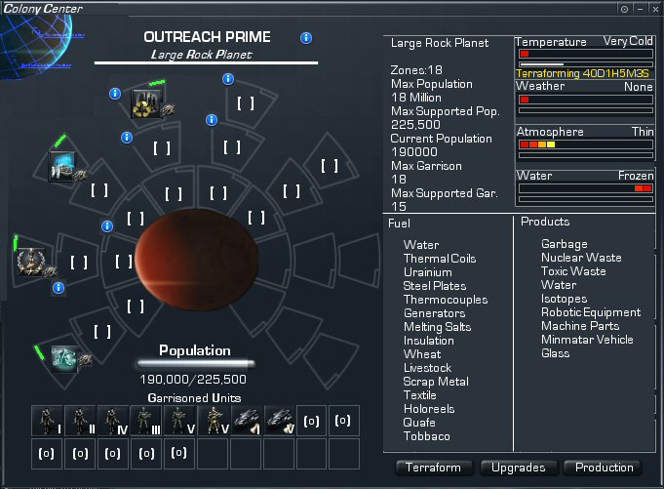Minimize the Colony Center window
This screenshot has height=489, width=664.
641,9
